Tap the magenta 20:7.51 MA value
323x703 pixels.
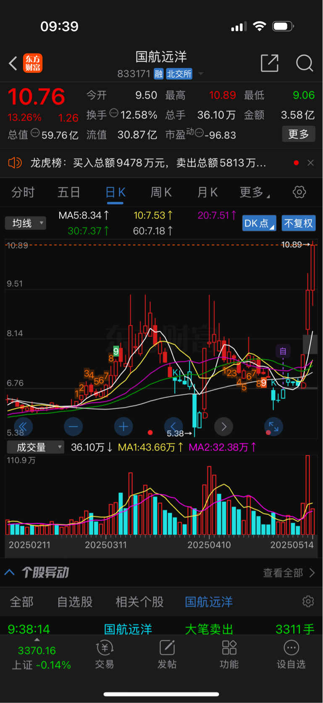tap(217, 216)
